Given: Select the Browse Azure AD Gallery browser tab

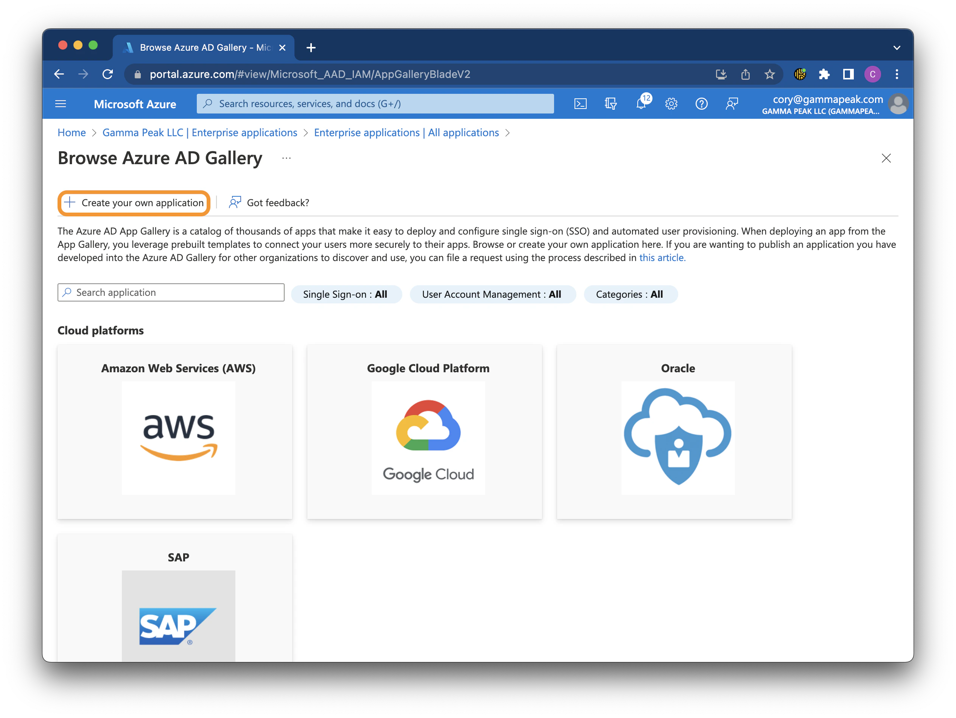Looking at the screenshot, I should (x=203, y=48).
